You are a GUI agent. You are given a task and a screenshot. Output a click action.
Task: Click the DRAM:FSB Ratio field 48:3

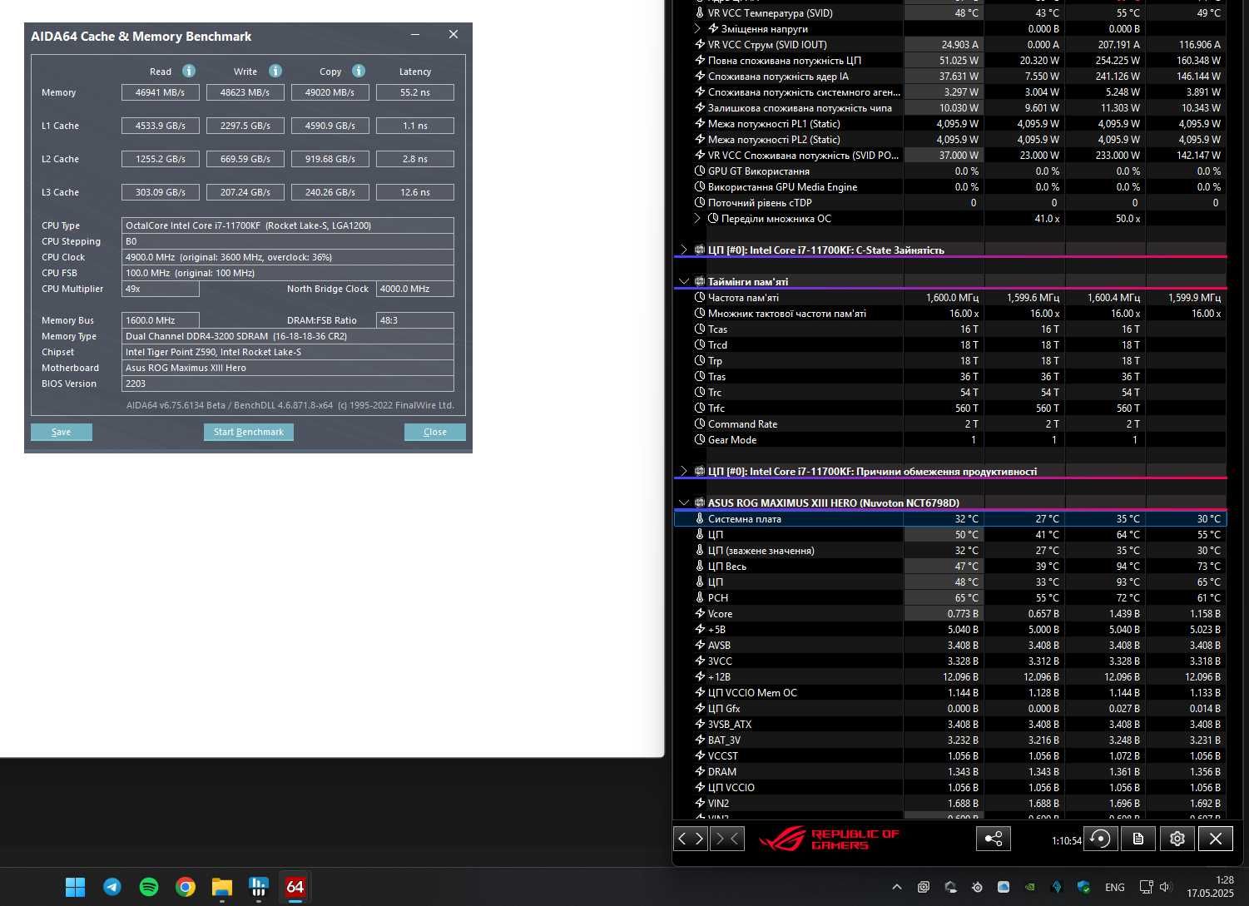point(415,320)
